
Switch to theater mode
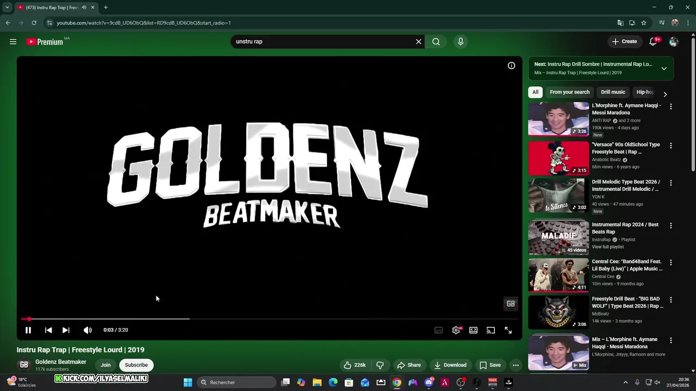pos(474,330)
